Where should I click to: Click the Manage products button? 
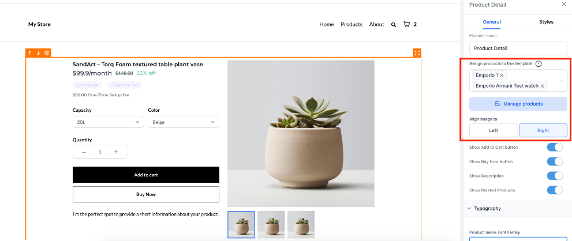[x=518, y=104]
